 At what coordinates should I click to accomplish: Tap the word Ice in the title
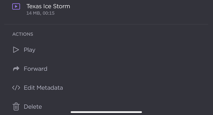47,6
